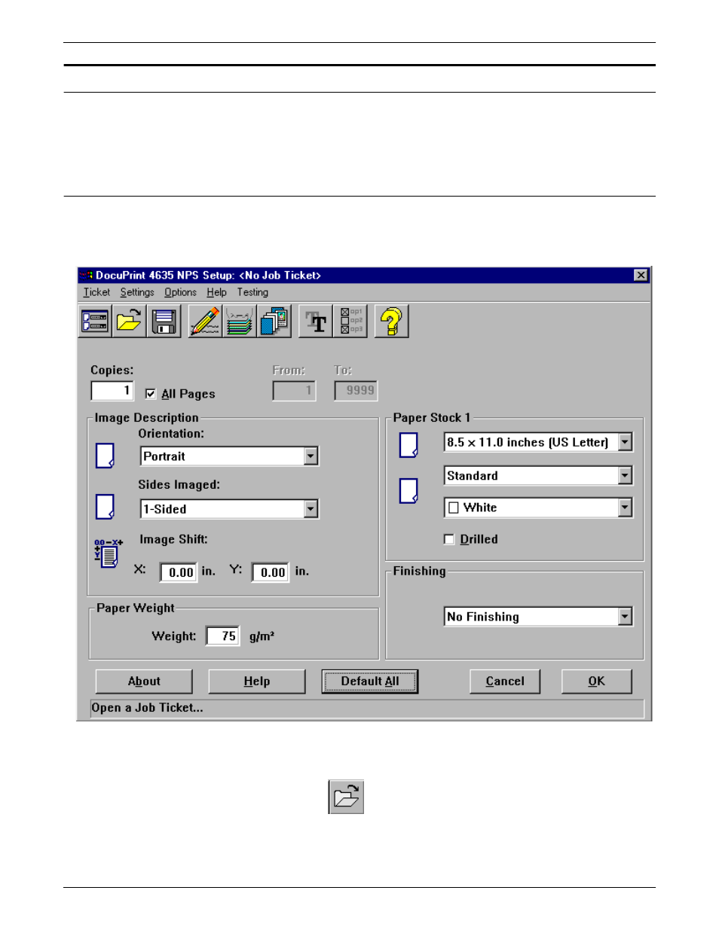This screenshot has width=719, height=930.
Task: Expand the White paper color dropdown arrow
Action: 626,508
